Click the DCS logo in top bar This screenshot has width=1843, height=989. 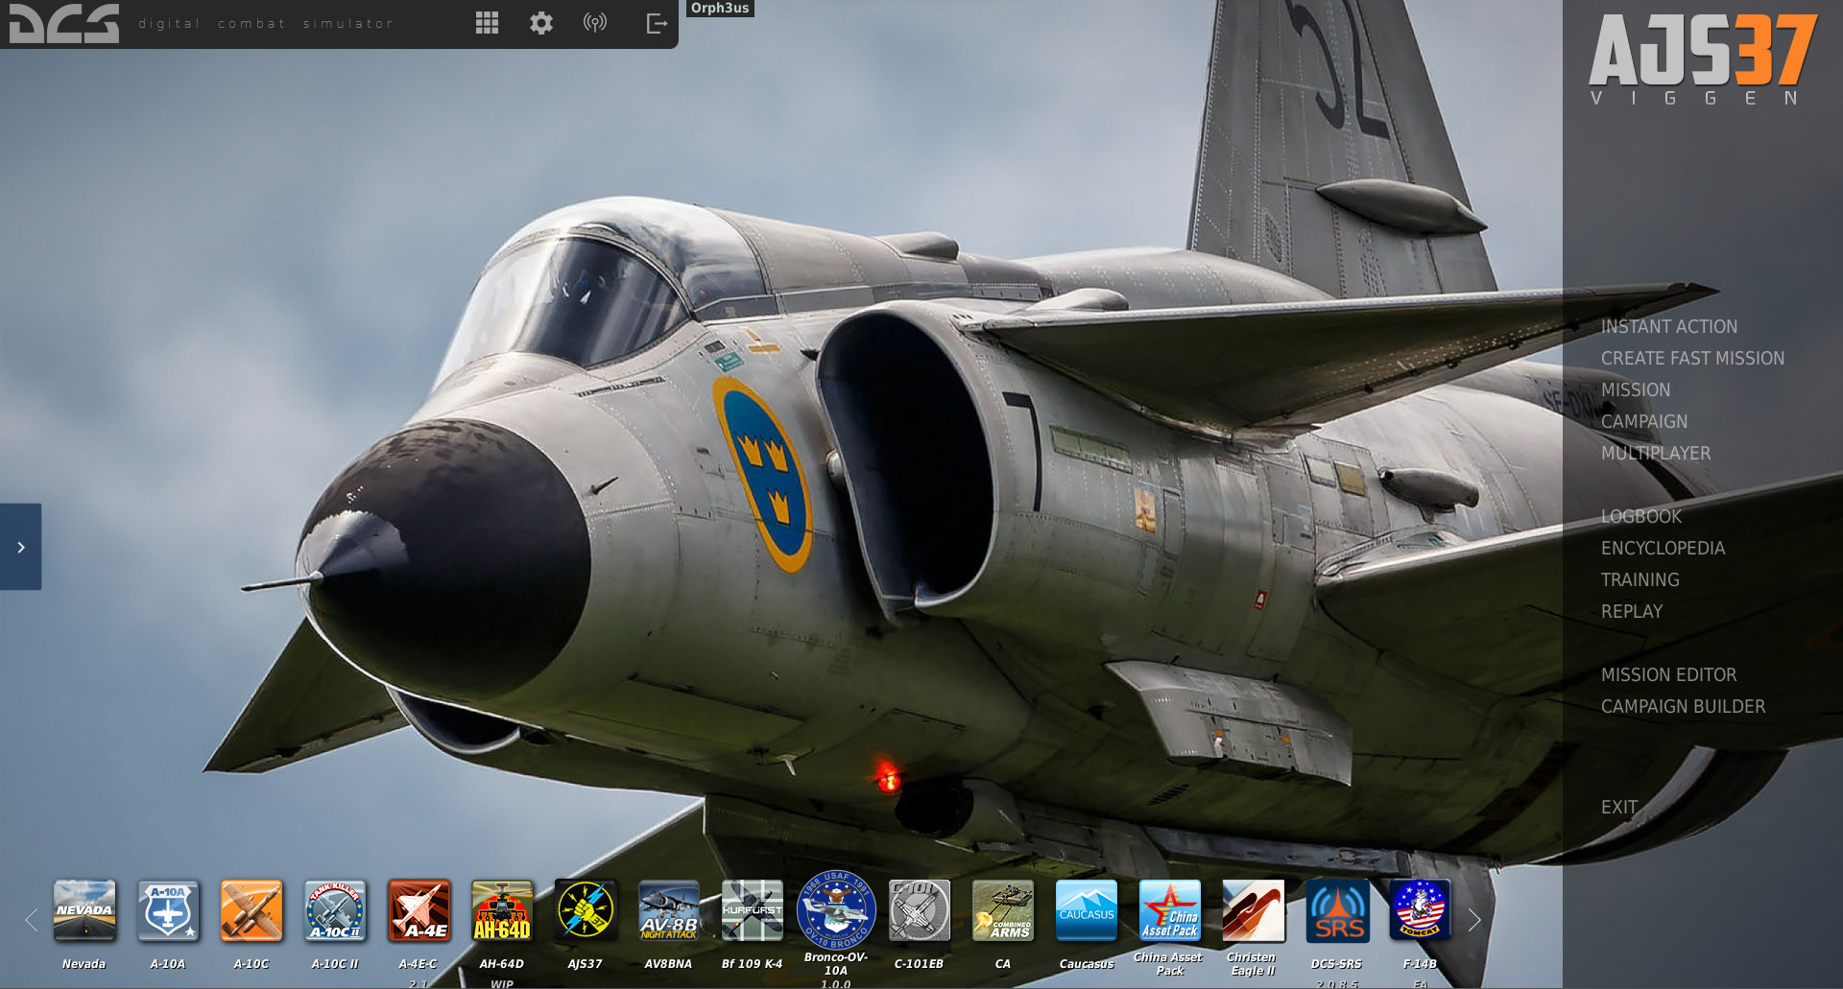coord(64,23)
